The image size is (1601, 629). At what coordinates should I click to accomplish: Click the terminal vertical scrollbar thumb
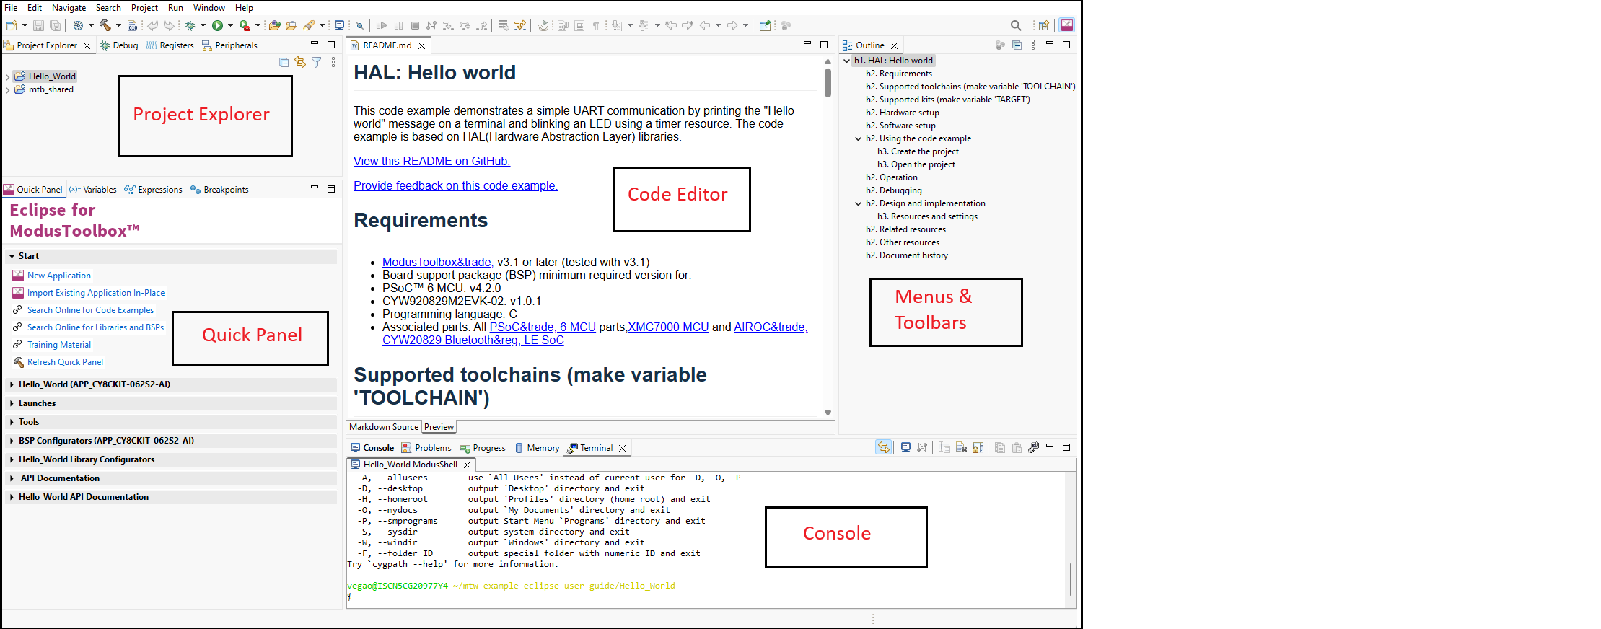click(x=1071, y=579)
